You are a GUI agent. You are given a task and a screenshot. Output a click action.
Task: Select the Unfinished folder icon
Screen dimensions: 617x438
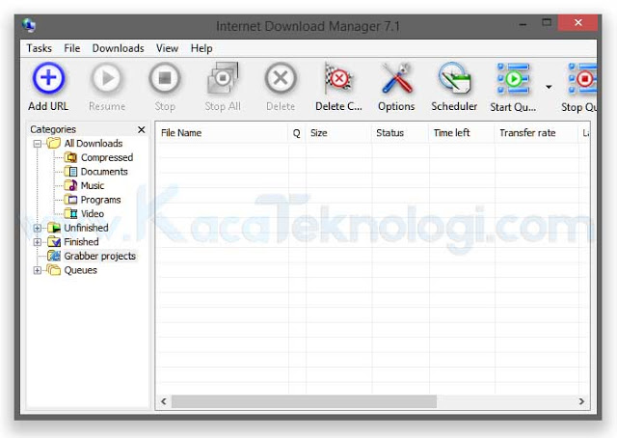point(54,228)
